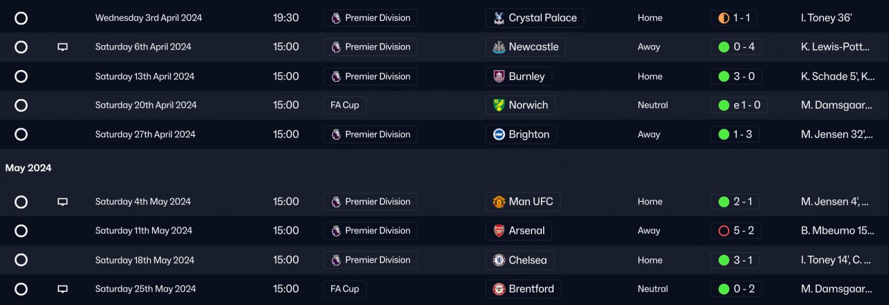
Task: Click the Chelsea club crest icon
Action: [x=498, y=260]
